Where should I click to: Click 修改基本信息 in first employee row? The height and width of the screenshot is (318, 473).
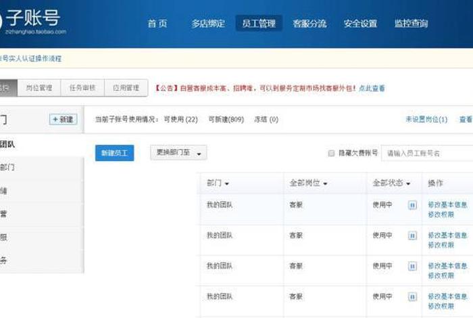pos(447,205)
